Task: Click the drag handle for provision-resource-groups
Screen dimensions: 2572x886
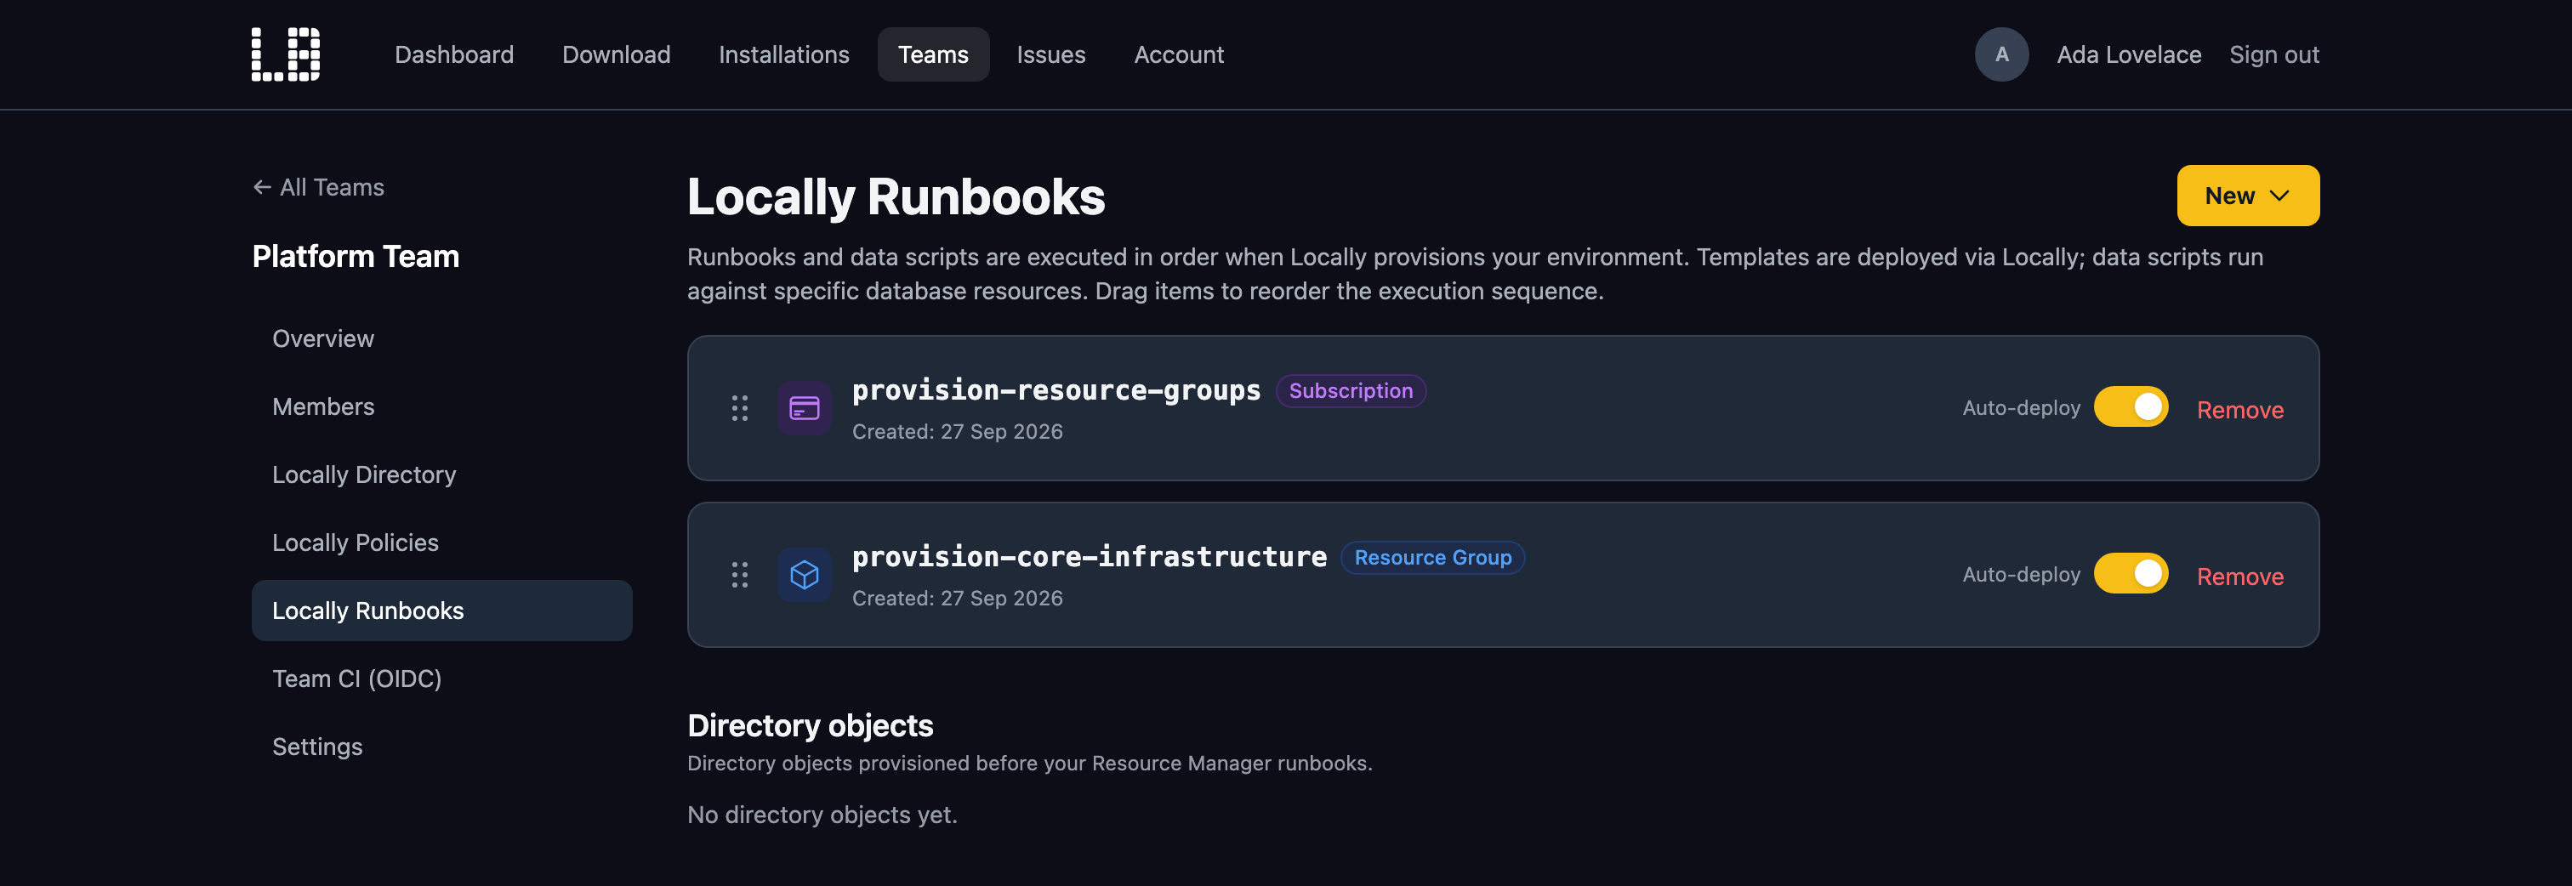Action: point(739,408)
